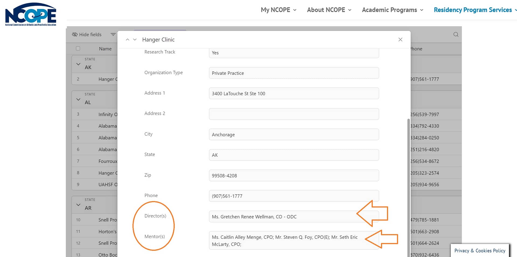Click the search magnifier icon in table toolbar

(x=456, y=34)
